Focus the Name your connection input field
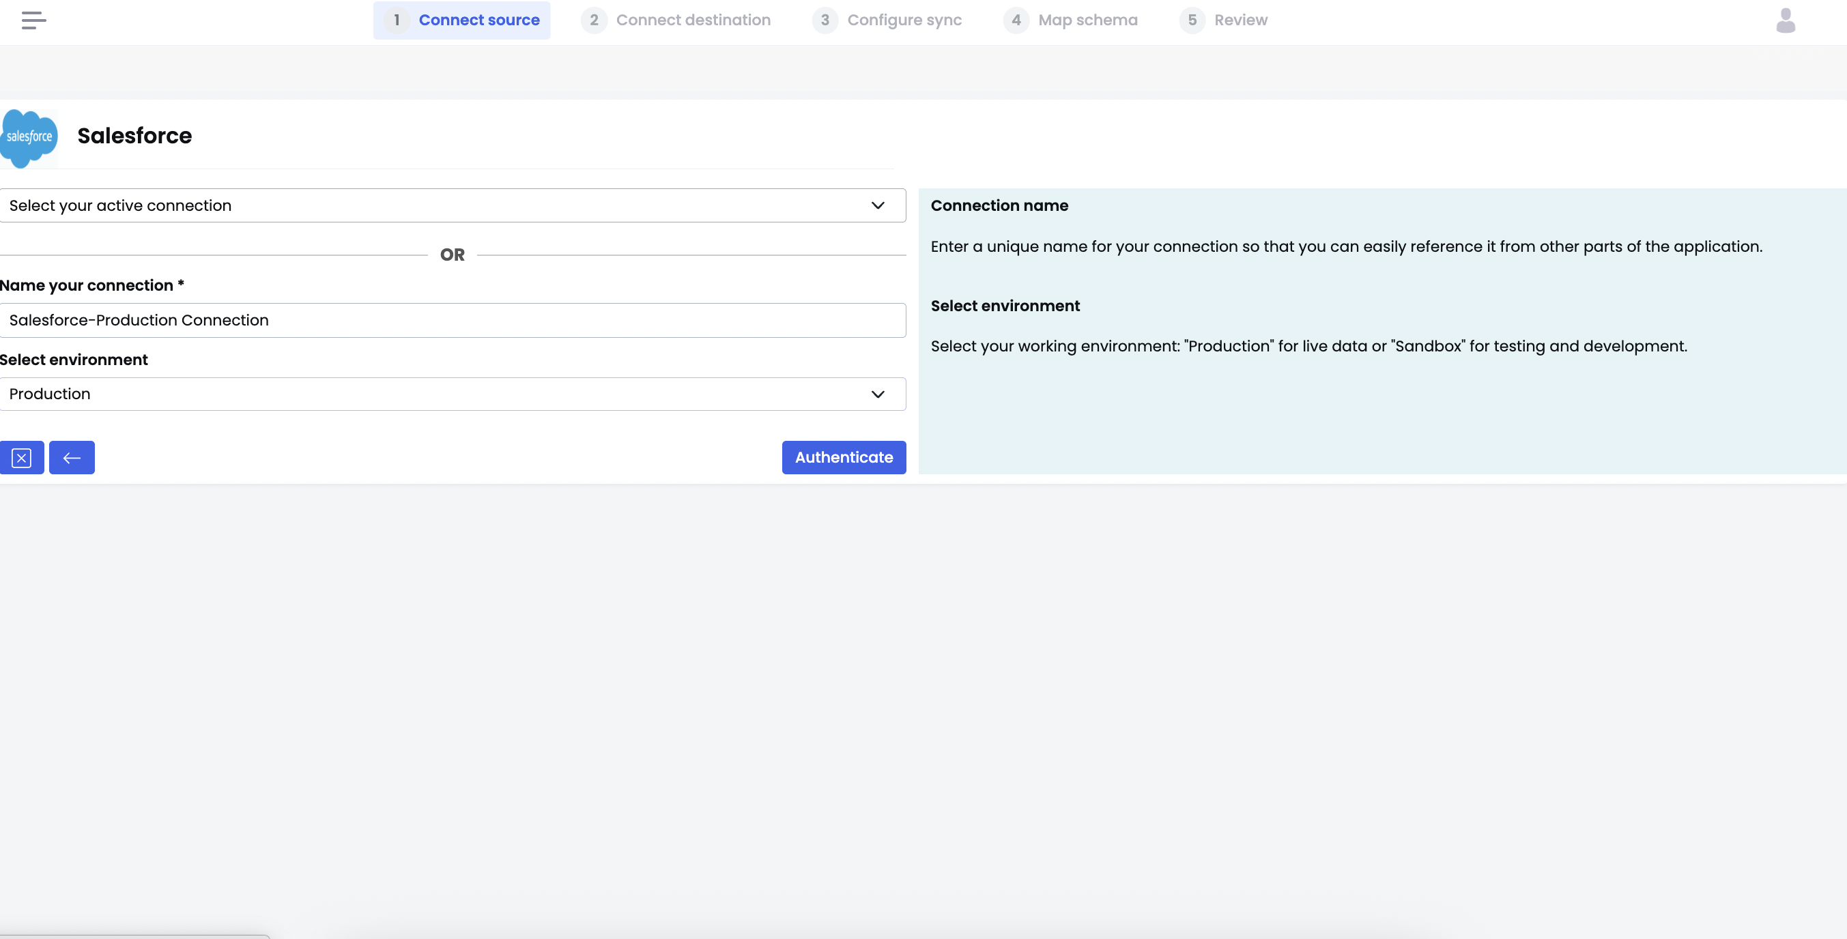This screenshot has width=1847, height=939. [x=453, y=321]
